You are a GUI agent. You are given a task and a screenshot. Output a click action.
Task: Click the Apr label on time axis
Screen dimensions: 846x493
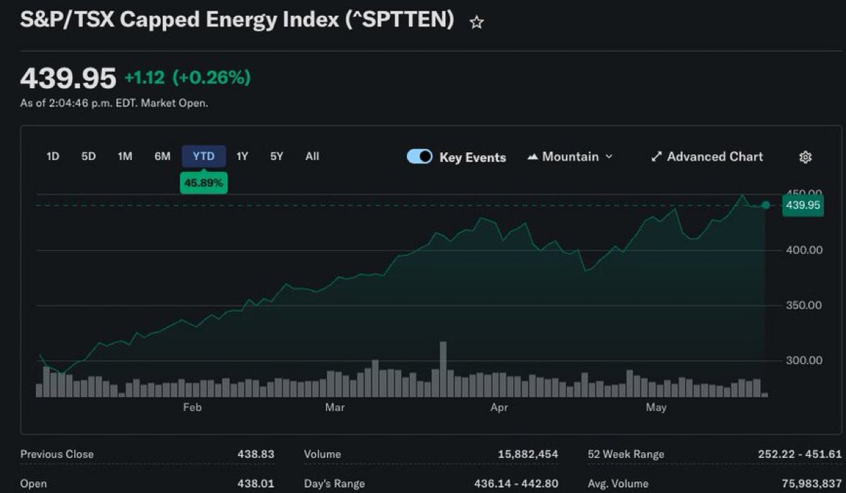499,408
